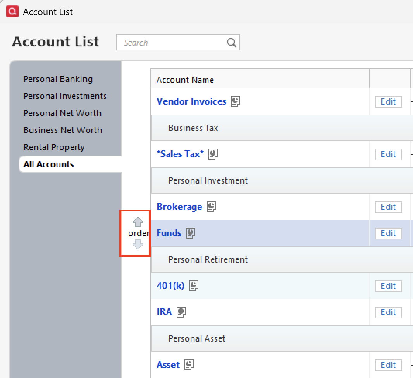Click the report icon beside Asset
The height and width of the screenshot is (378, 413).
pos(189,364)
